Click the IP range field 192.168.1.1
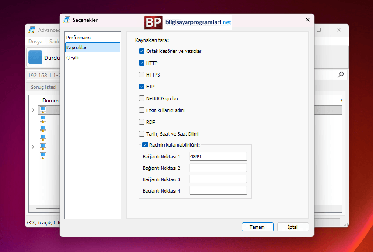This screenshot has width=373, height=252. [x=43, y=76]
